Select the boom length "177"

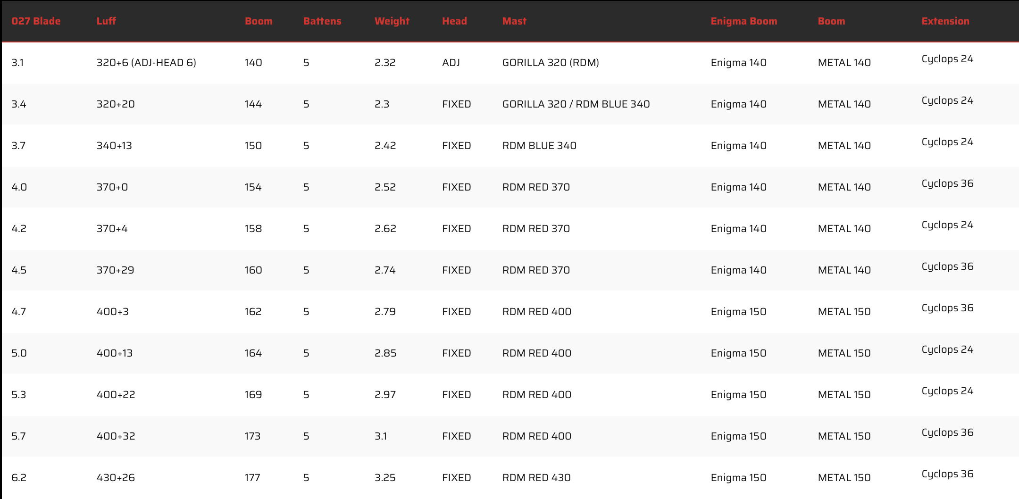point(252,478)
